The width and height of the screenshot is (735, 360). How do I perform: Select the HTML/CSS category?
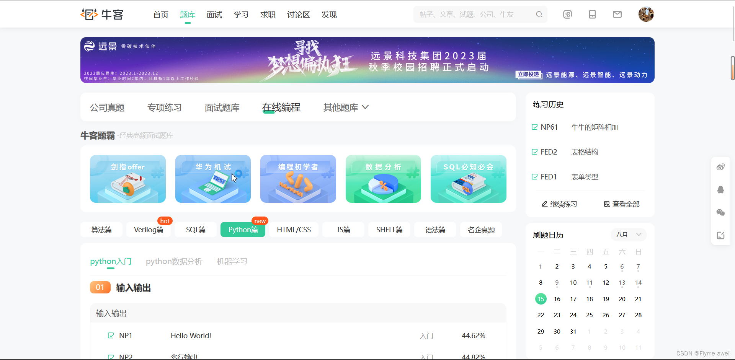pyautogui.click(x=294, y=230)
